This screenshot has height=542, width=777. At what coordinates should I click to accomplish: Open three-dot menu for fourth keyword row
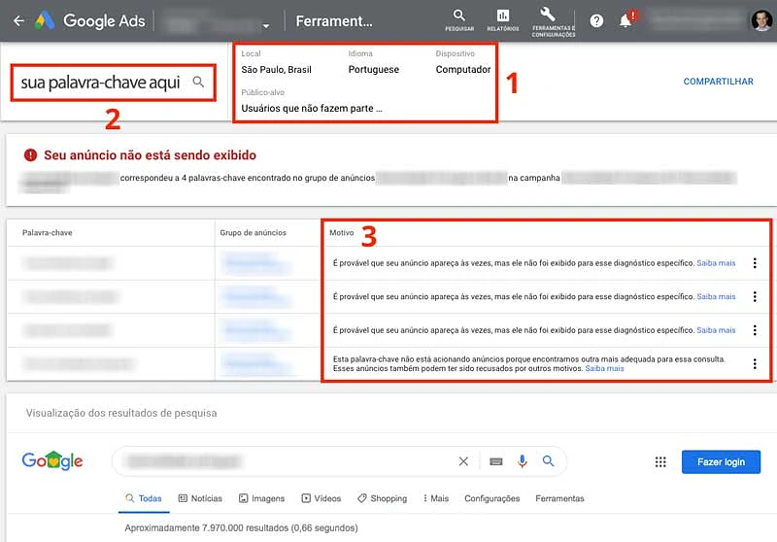point(755,364)
